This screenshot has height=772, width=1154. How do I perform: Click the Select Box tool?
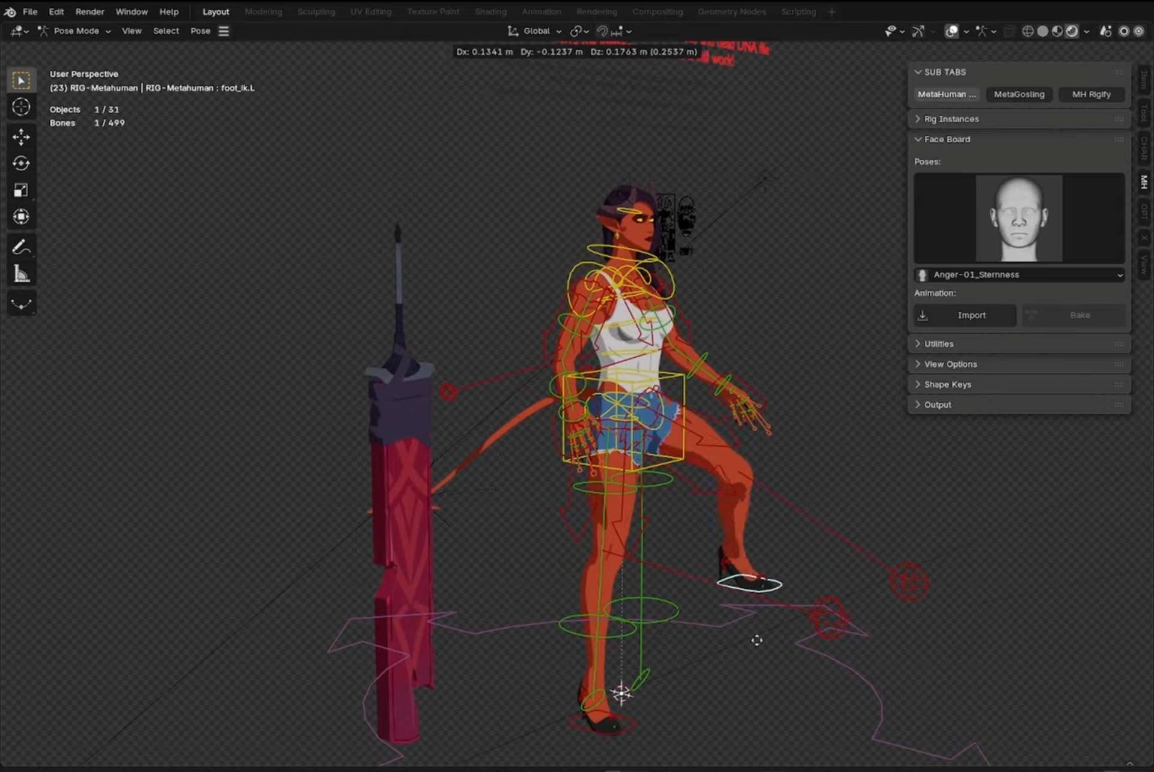[x=21, y=80]
